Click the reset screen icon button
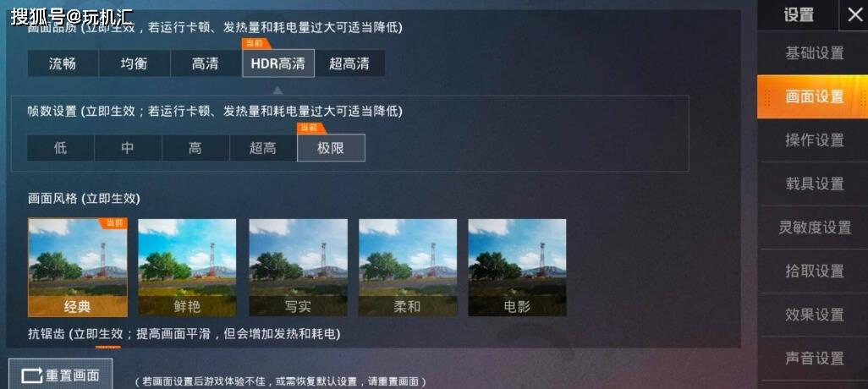Image resolution: width=868 pixels, height=389 pixels. pos(60,375)
